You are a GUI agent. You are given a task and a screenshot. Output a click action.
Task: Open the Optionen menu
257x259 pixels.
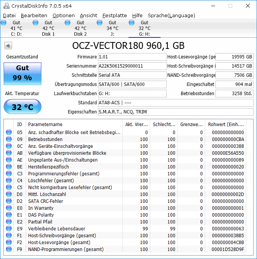[63, 16]
